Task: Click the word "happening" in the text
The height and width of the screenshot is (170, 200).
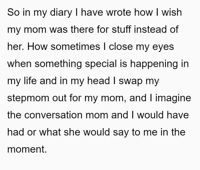Action: pyautogui.click(x=154, y=64)
